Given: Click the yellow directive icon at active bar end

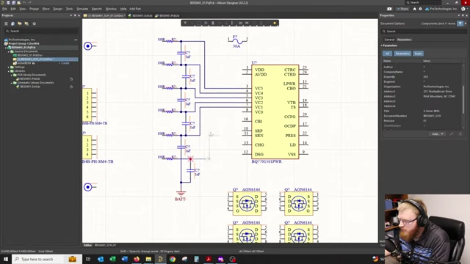Looking at the screenshot, I should tap(275, 23).
